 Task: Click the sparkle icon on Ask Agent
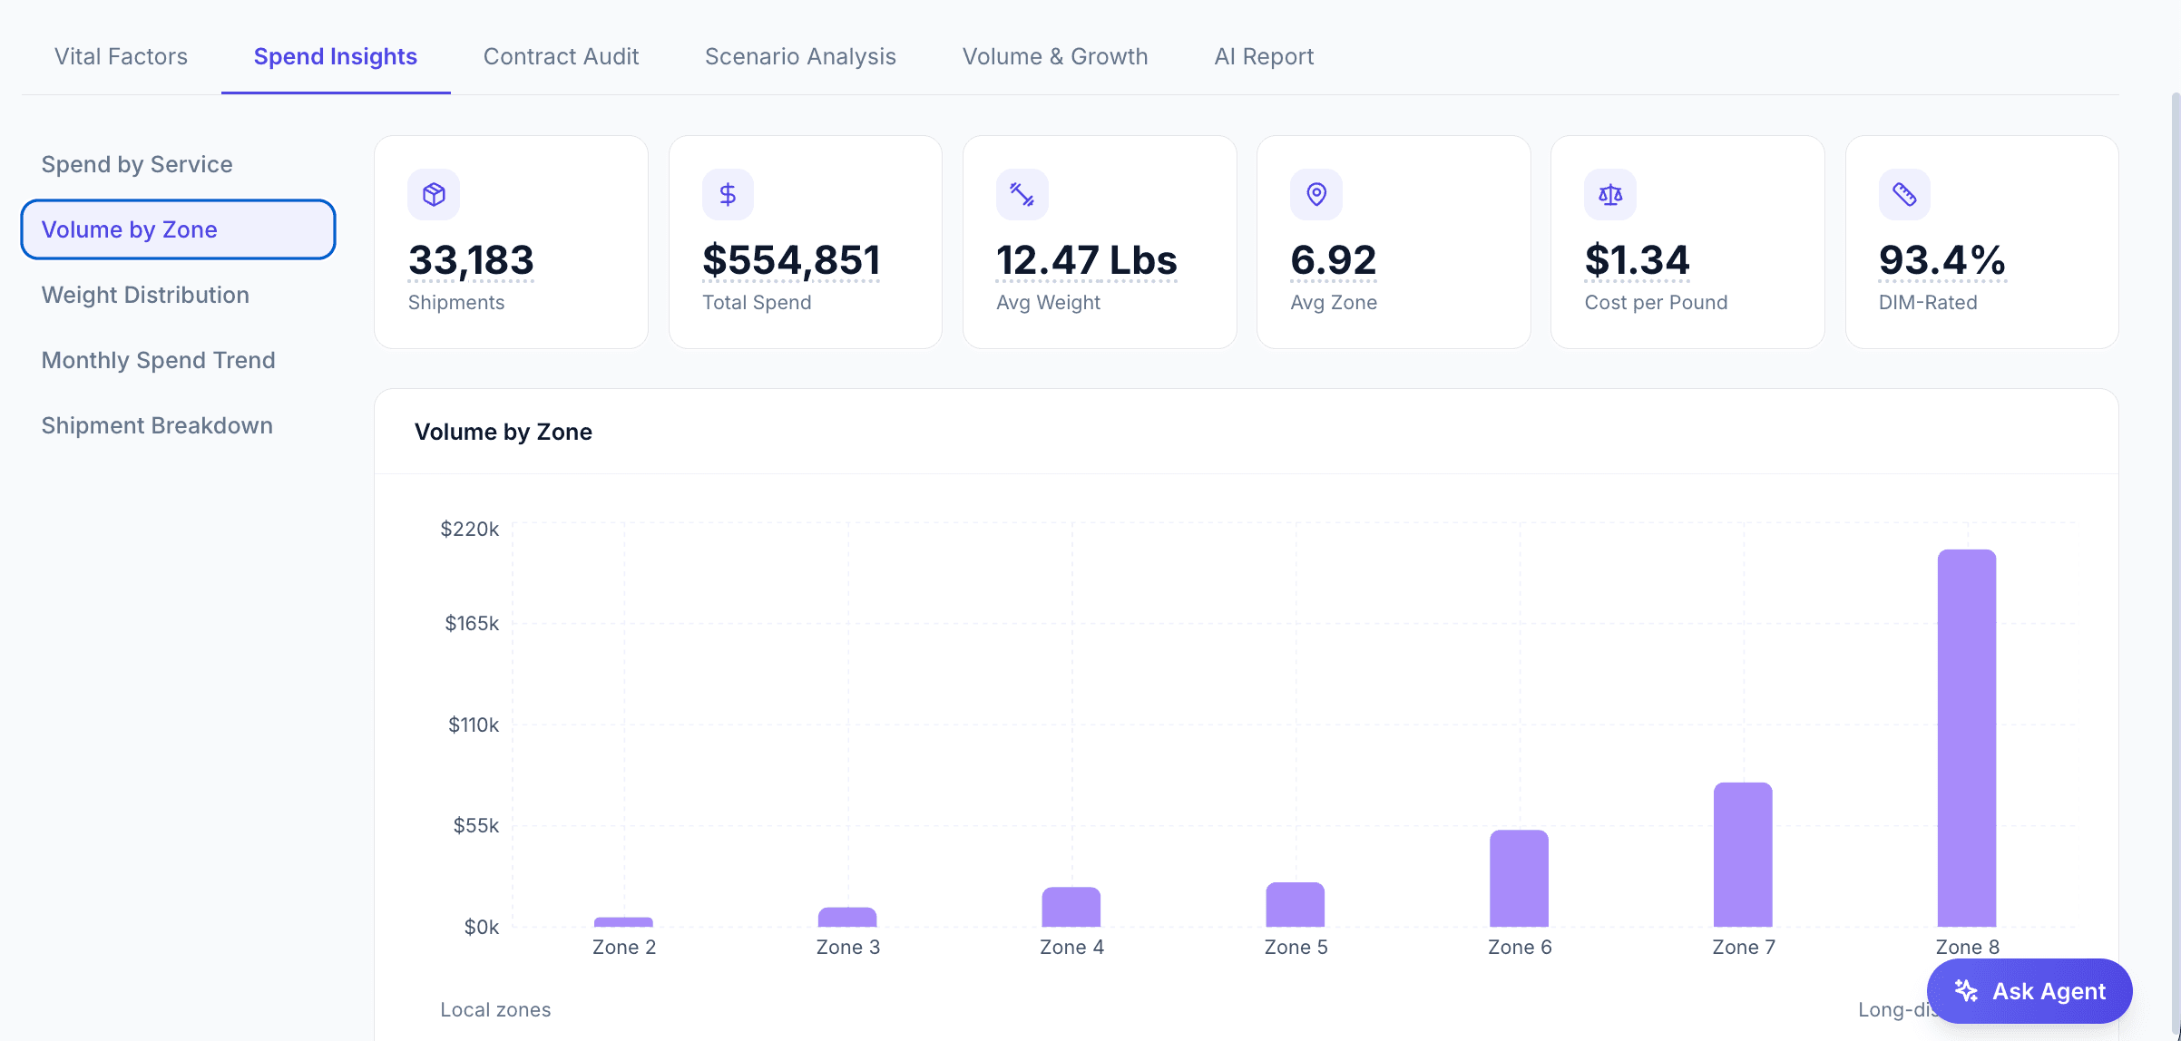coord(1966,991)
